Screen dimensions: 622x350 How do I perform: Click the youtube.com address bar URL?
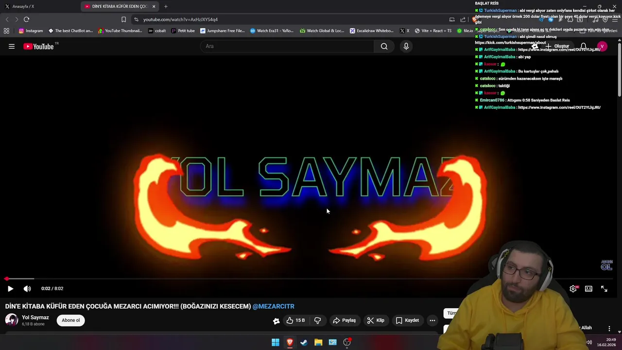(x=180, y=19)
